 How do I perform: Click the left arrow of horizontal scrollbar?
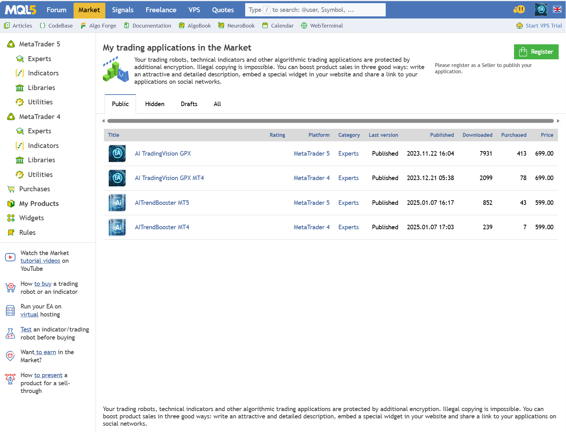point(103,121)
